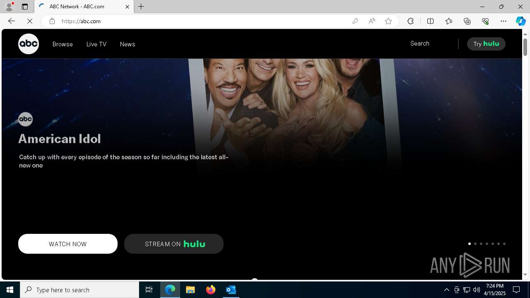The image size is (530, 298).
Task: Click scrollbar up arrow
Action: click(x=525, y=34)
